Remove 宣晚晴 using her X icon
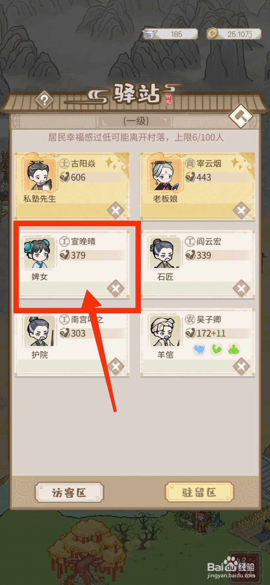 pyautogui.click(x=116, y=289)
